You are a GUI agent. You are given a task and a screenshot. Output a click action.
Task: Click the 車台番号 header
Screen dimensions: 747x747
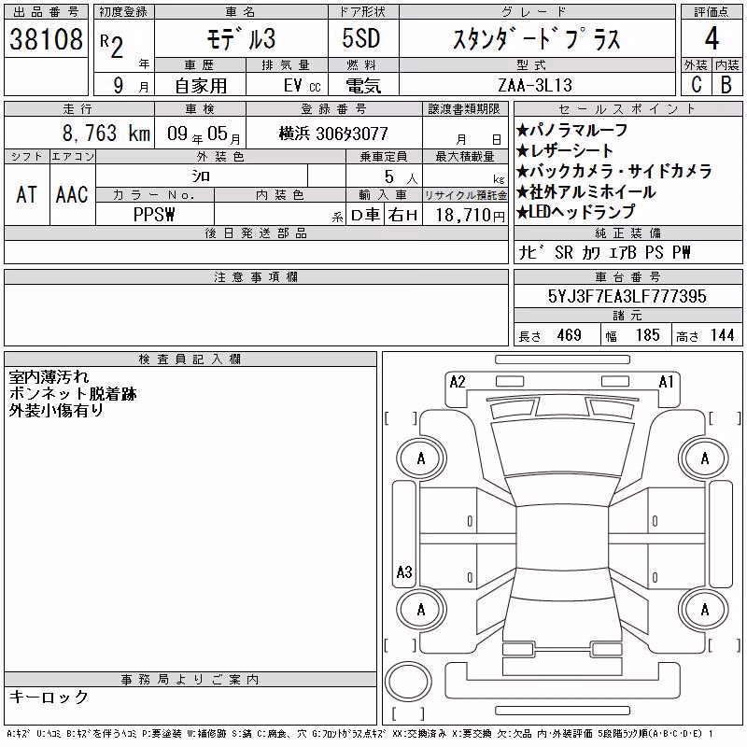[627, 276]
